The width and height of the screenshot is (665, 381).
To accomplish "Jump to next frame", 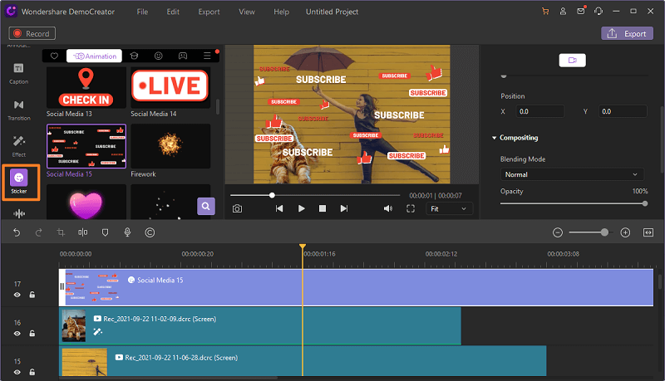I will [344, 208].
